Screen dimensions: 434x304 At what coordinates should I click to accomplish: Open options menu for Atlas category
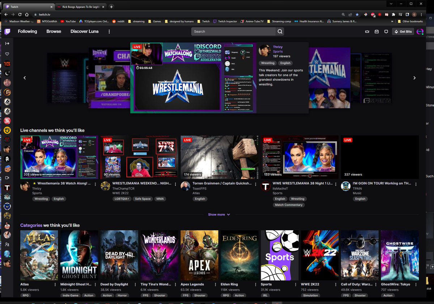click(x=55, y=284)
